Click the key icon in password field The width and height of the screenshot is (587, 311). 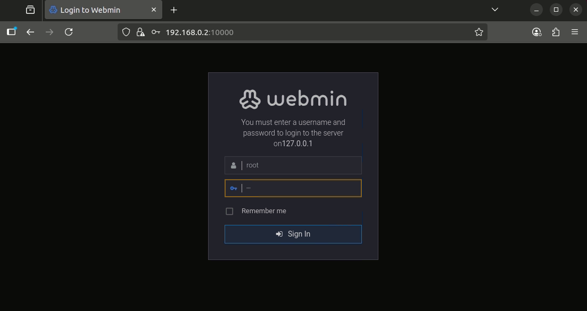233,188
